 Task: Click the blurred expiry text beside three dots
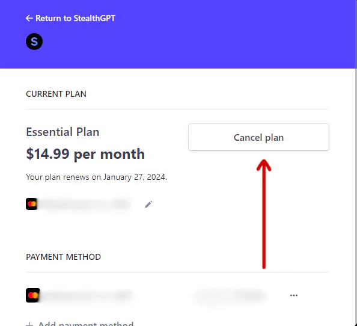[230, 295]
